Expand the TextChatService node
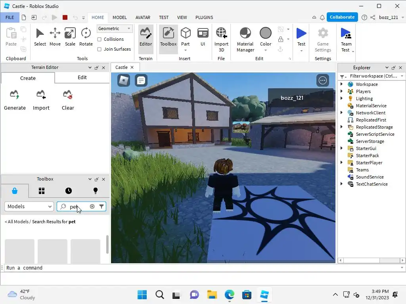The image size is (406, 304). (341, 184)
